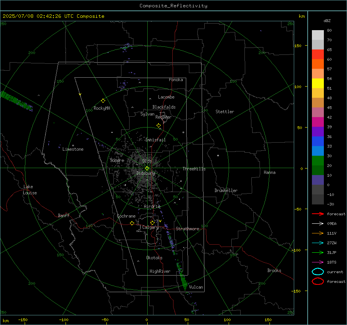This screenshot has height=325, width=347.
Task: Click the white plus marker west of Hanna
Action: click(x=218, y=155)
